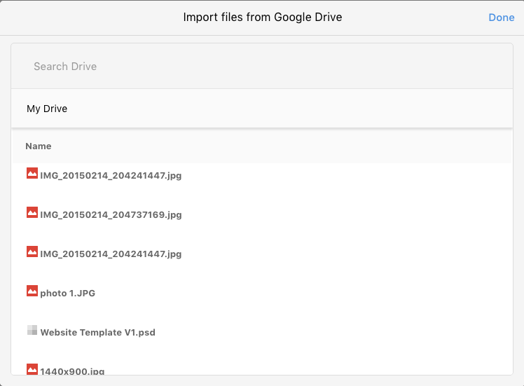This screenshot has height=386, width=524.
Task: Focus the Search Drive field
Action: (x=262, y=66)
